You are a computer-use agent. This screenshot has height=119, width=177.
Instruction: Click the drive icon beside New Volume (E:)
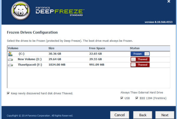tap(10, 59)
